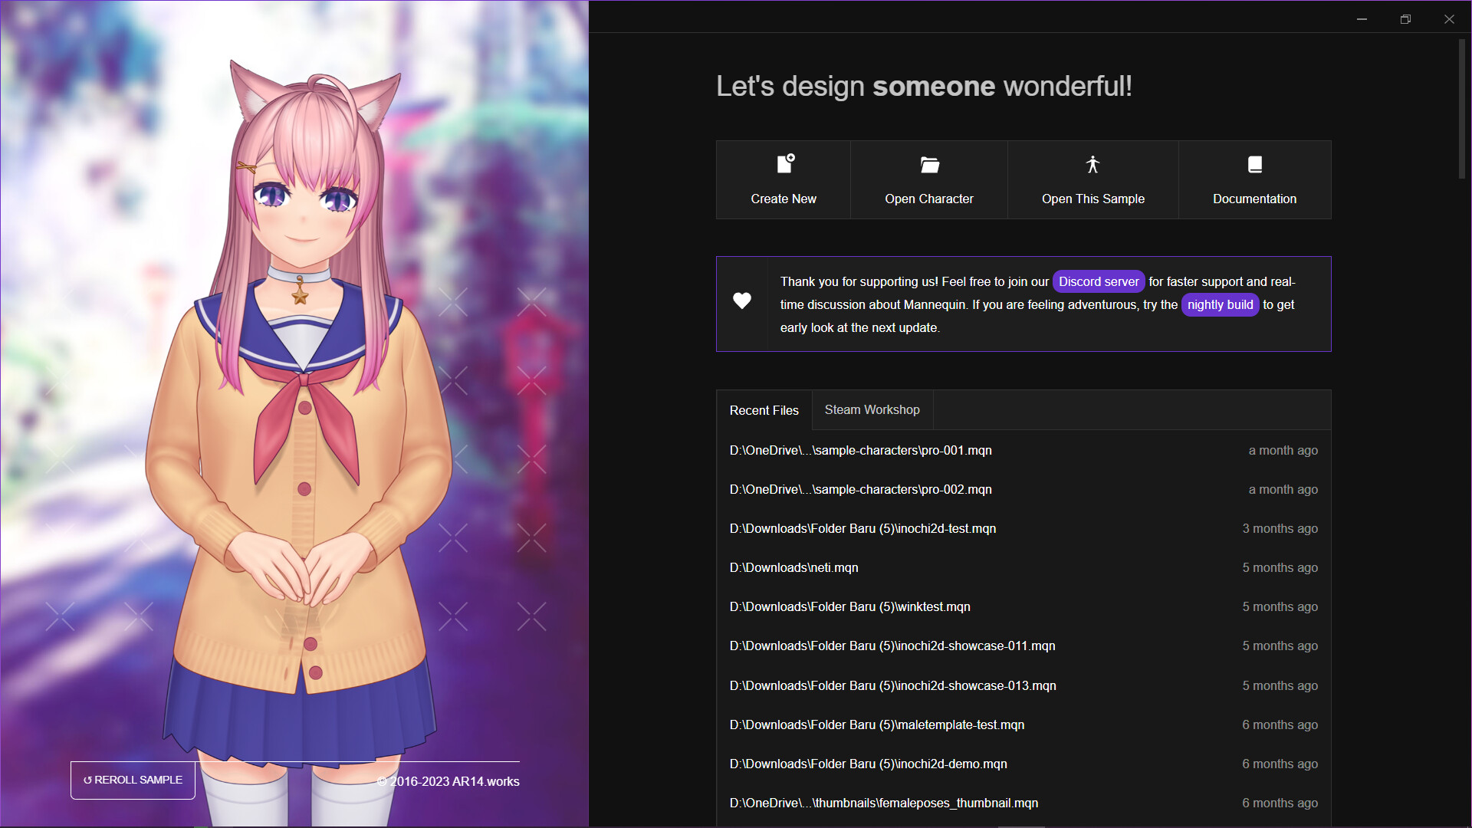
Task: Open the femaleposes_thumbnail.mqn recent file
Action: (883, 803)
